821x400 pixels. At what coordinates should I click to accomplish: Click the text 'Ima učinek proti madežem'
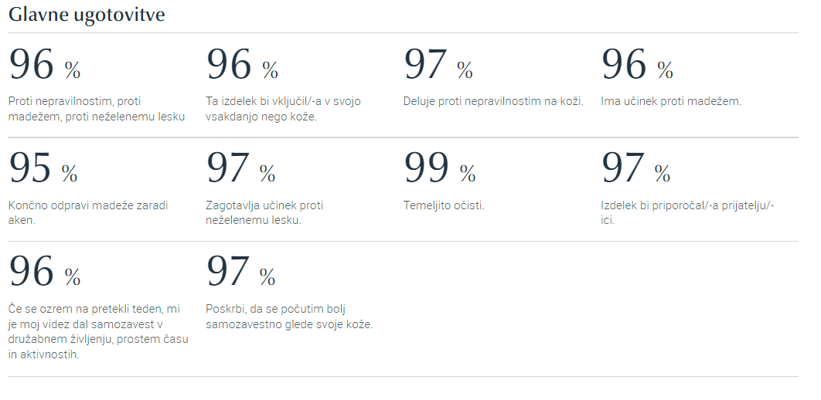(671, 101)
